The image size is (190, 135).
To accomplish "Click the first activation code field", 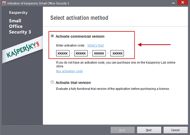I will pyautogui.click(x=63, y=53).
